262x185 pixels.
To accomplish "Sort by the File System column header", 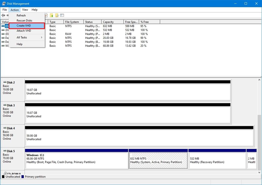I will click(x=74, y=22).
